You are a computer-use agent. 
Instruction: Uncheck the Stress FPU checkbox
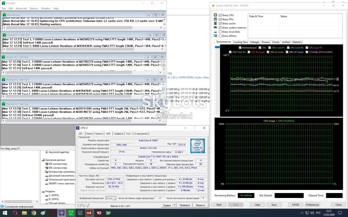pyautogui.click(x=220, y=19)
